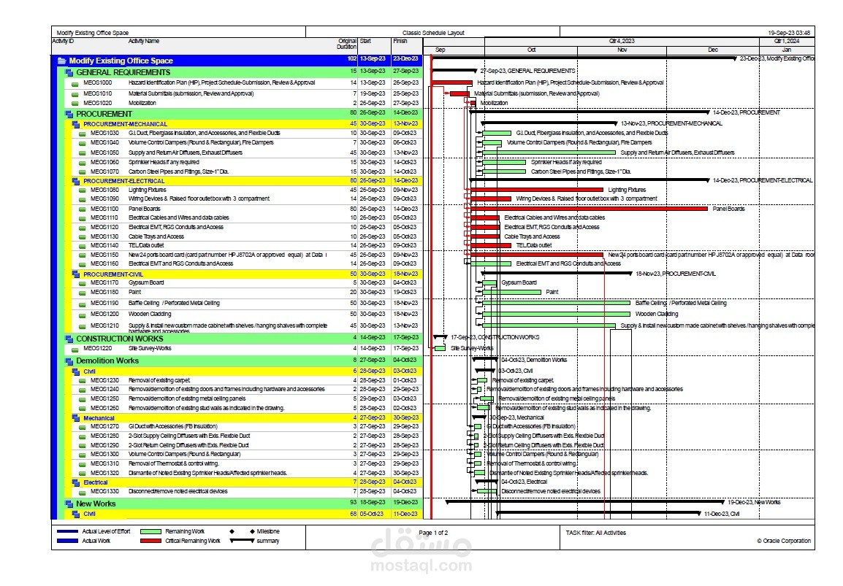Select the 17-Sep-23 finish cell for MEOS1220
The height and width of the screenshot is (586, 843).
click(405, 349)
